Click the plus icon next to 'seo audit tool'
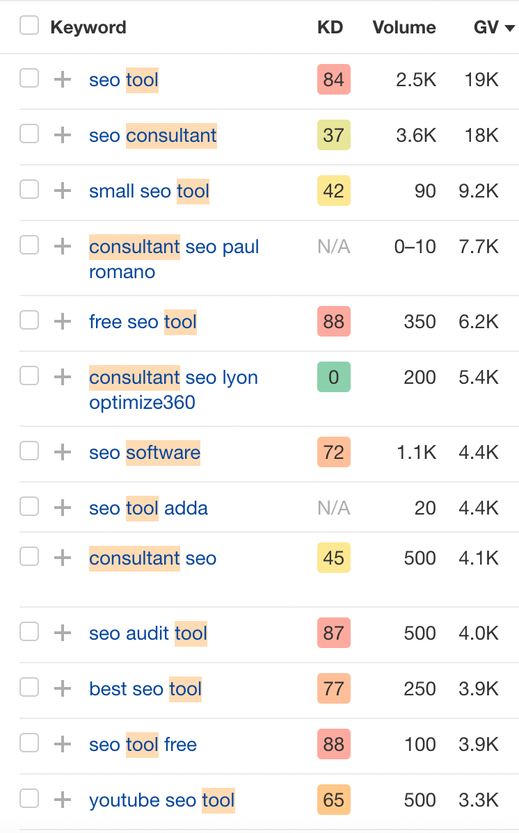This screenshot has width=519, height=833. [x=62, y=631]
